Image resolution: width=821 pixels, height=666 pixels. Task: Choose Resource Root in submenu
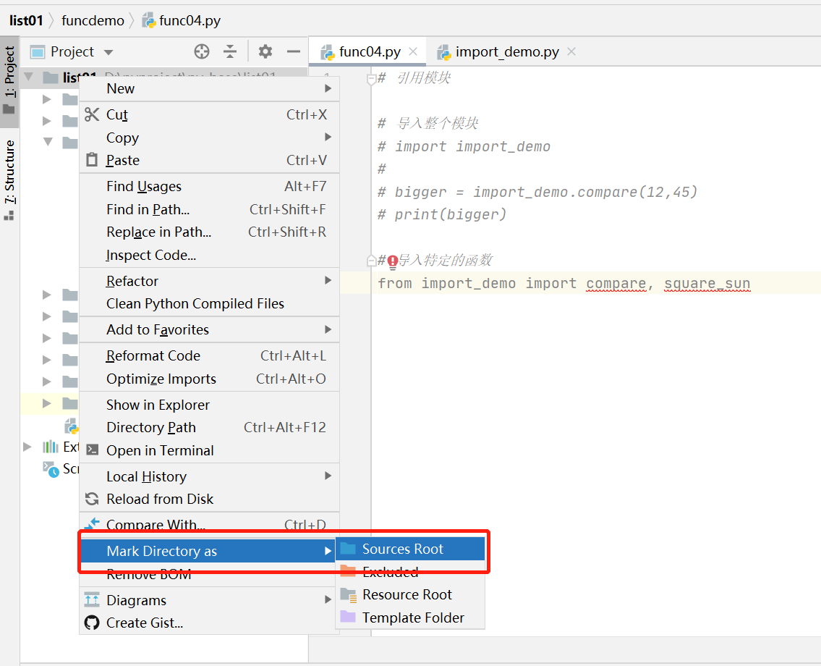click(x=410, y=595)
